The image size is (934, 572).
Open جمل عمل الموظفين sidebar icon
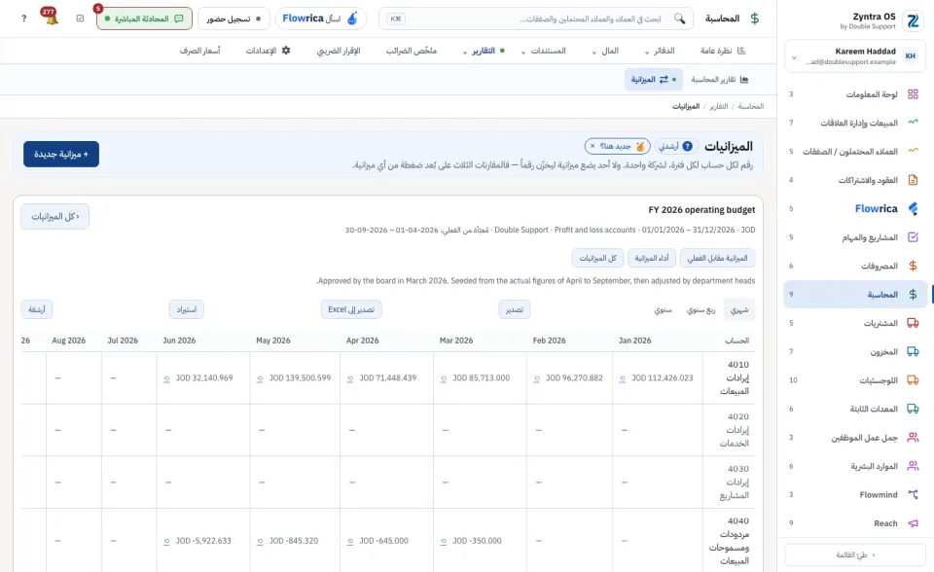[913, 438]
